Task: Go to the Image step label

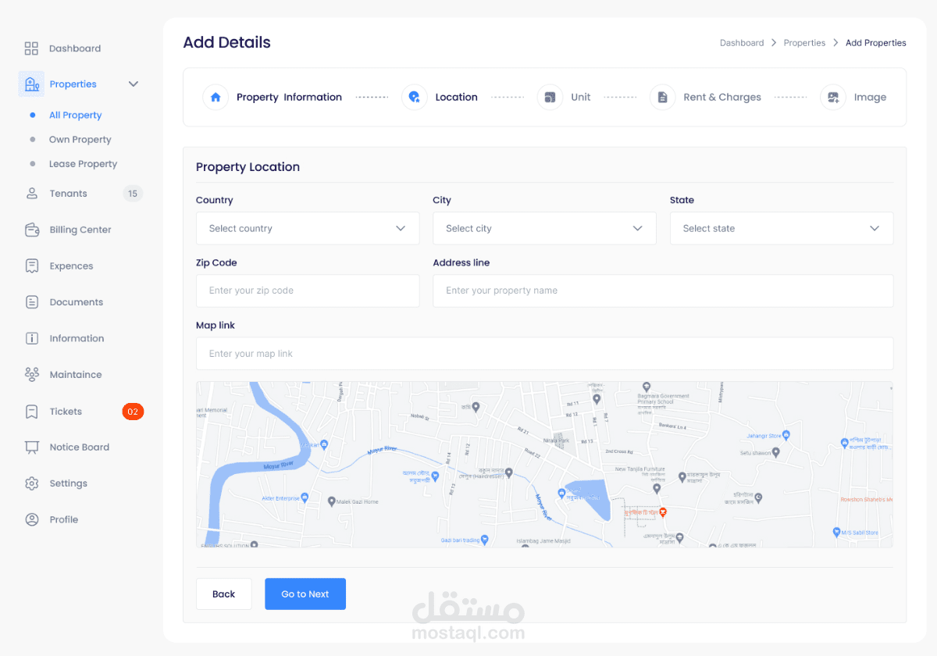Action: coord(870,97)
